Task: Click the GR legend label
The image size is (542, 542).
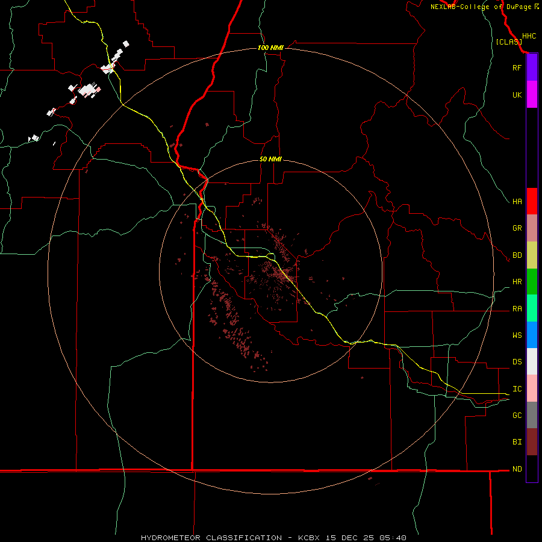Action: 517,228
